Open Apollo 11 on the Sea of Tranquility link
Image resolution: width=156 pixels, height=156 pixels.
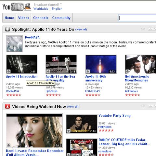click(60, 78)
